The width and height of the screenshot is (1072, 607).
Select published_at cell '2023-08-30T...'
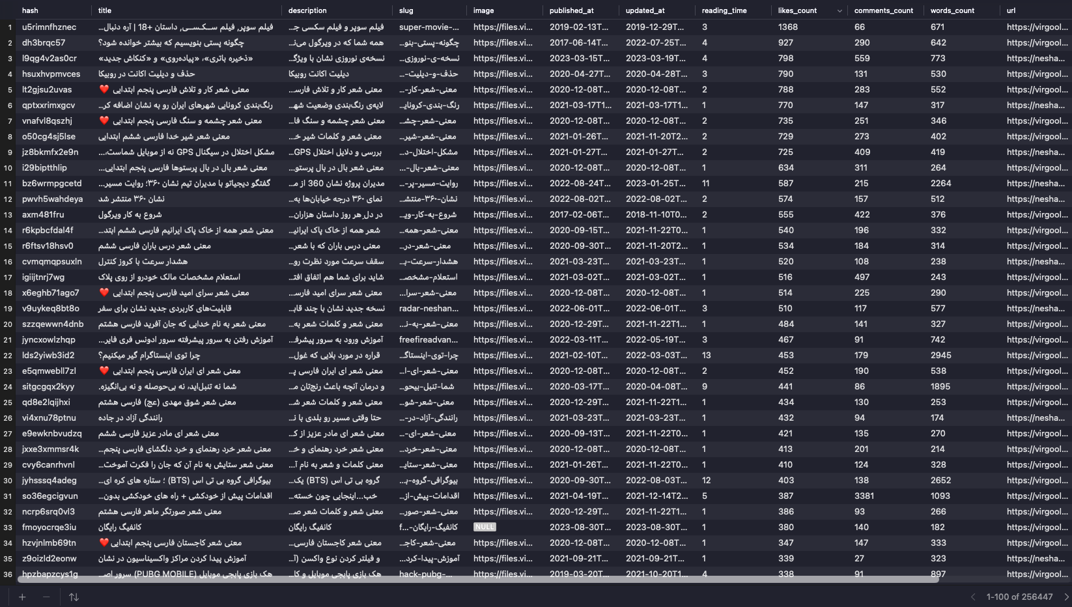coord(582,528)
